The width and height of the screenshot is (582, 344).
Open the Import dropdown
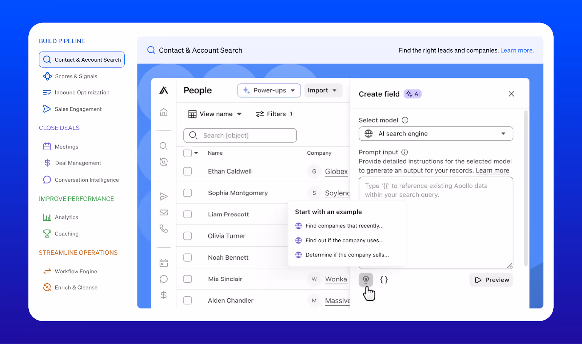pyautogui.click(x=323, y=90)
